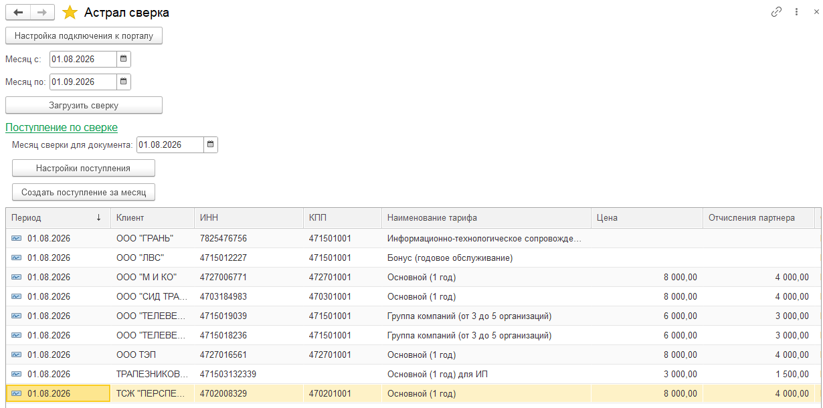823x408 pixels.
Task: Sort table by ИНН column header
Action: [249, 217]
